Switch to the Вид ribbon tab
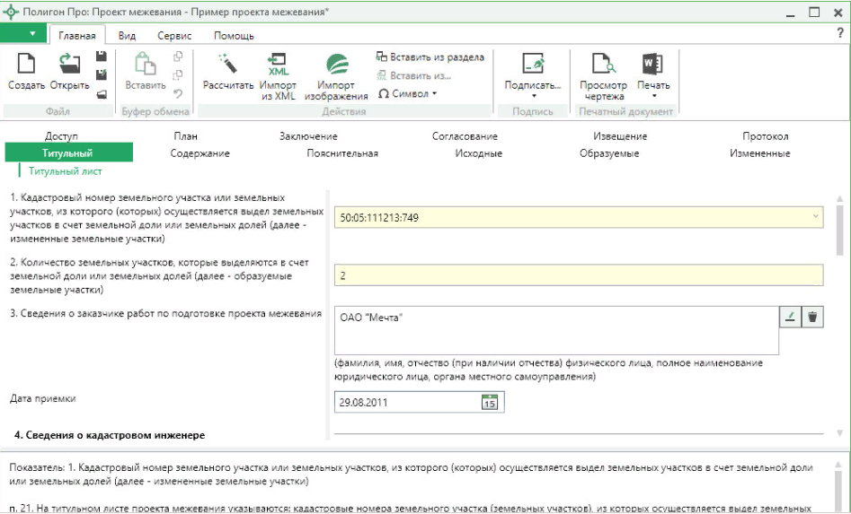Image resolution: width=851 pixels, height=514 pixels. [x=127, y=36]
